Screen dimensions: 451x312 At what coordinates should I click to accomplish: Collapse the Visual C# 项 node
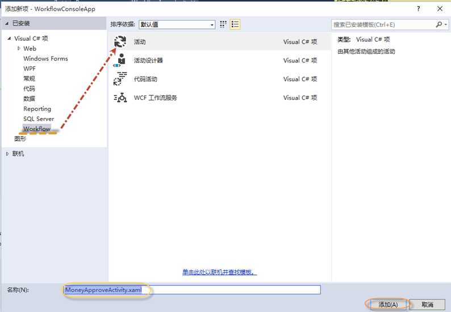tap(9, 38)
